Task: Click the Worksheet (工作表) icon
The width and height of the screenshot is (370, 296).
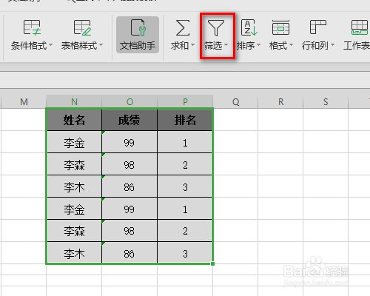Action: click(x=360, y=27)
